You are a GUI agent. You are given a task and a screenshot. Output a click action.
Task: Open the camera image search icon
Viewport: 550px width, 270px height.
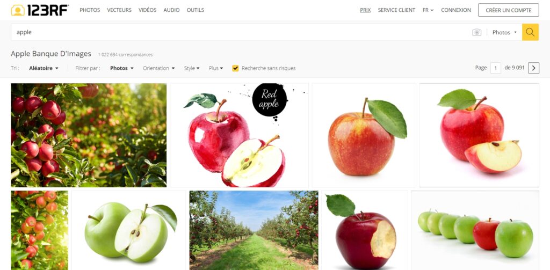477,32
